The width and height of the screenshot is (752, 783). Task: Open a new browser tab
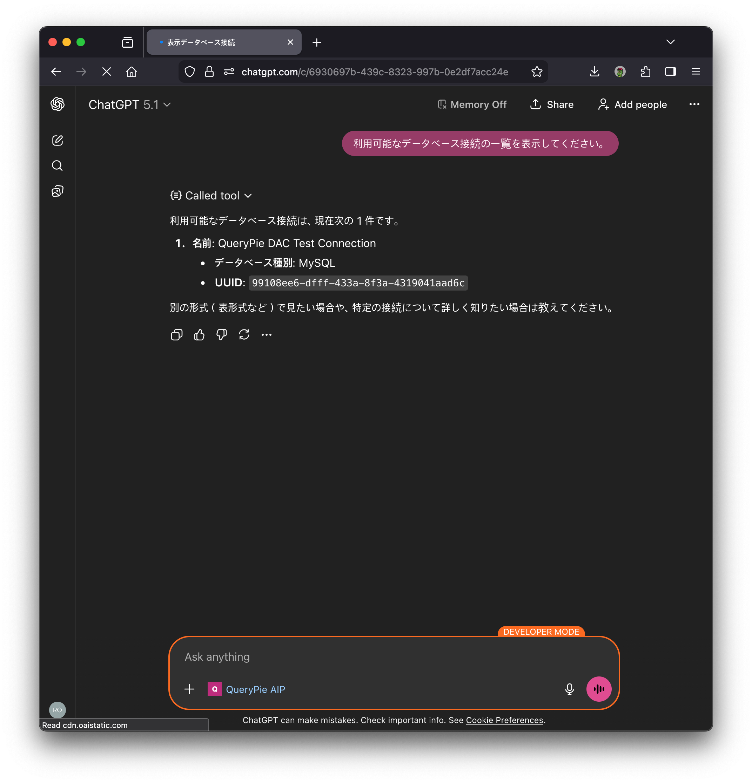click(317, 42)
